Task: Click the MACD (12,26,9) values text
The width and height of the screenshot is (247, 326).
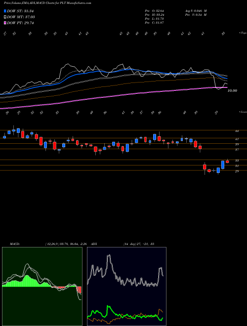Action: pyautogui.click(x=67, y=244)
